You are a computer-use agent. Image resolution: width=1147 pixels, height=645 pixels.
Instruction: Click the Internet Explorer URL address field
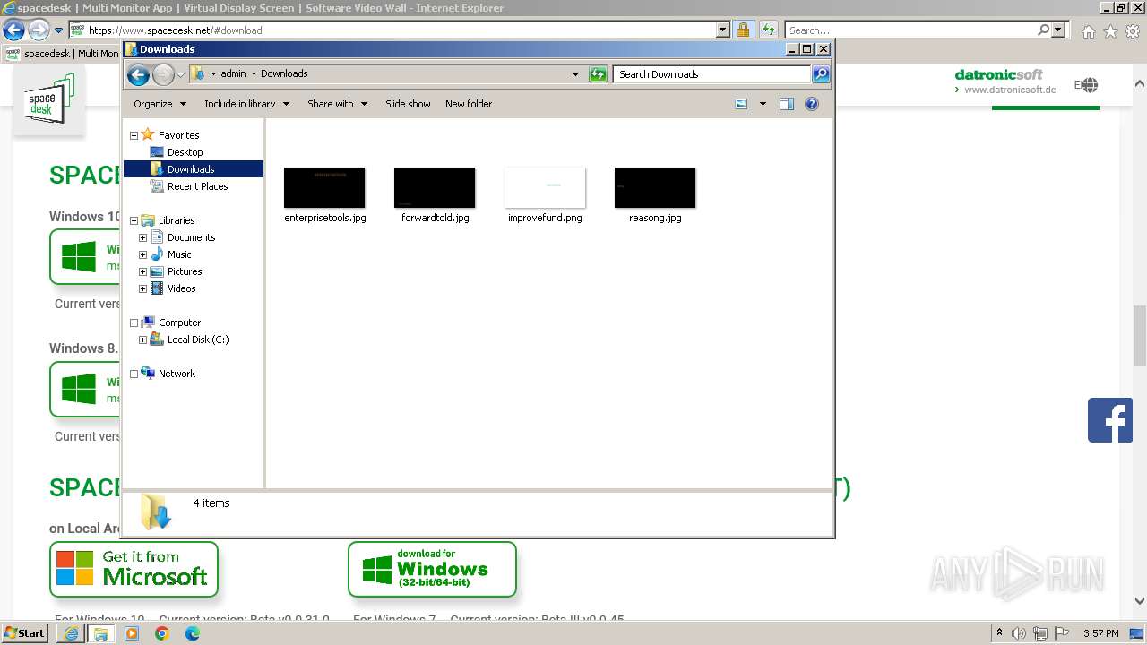click(399, 30)
